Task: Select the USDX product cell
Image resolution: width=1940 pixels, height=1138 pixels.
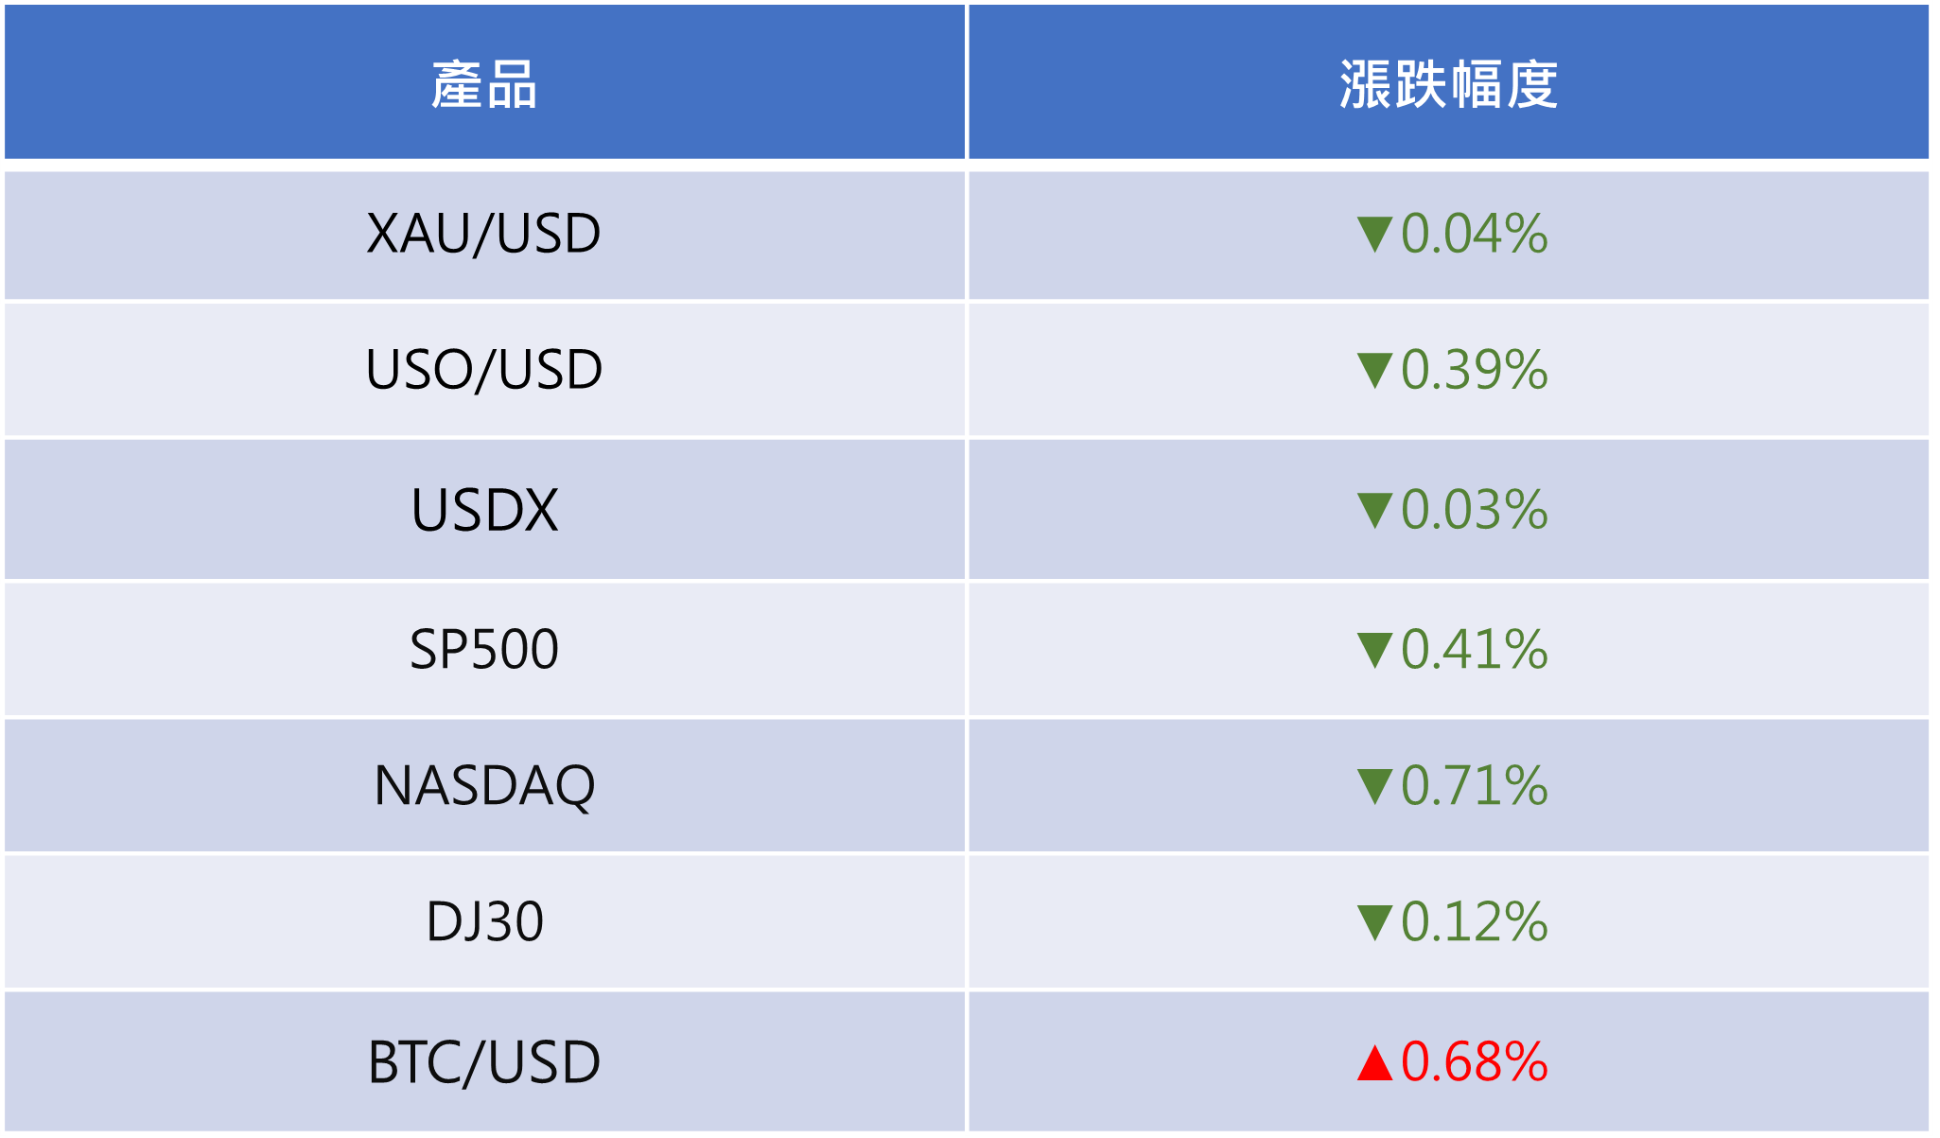Action: point(484,509)
